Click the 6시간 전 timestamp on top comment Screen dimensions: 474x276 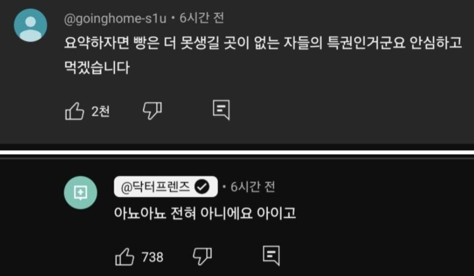[202, 18]
